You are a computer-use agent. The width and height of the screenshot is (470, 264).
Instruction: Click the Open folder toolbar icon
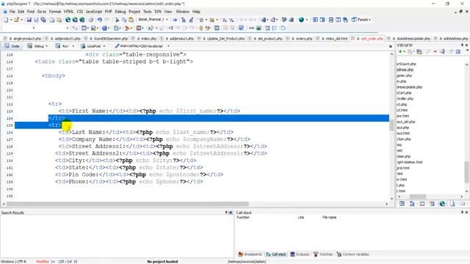16,20
